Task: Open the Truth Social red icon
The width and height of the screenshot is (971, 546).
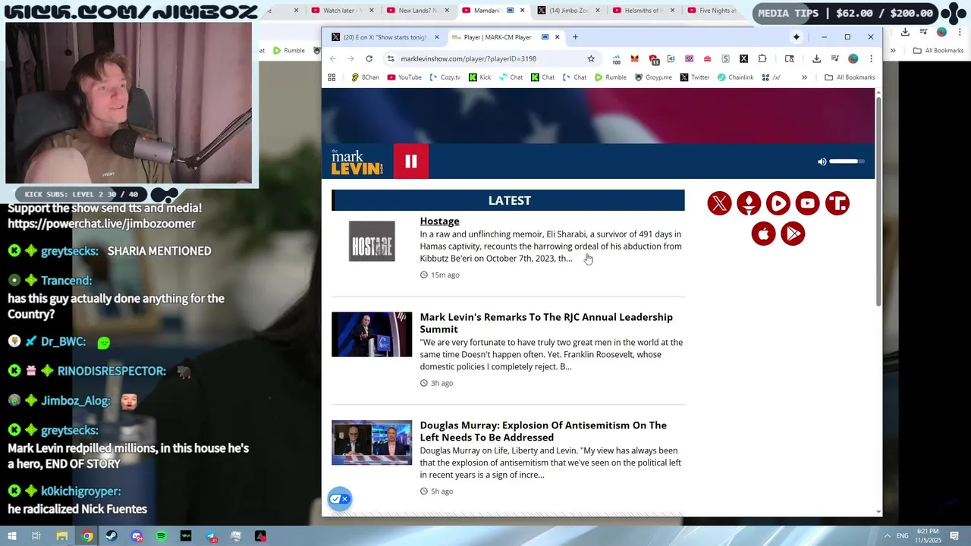Action: pyautogui.click(x=837, y=203)
